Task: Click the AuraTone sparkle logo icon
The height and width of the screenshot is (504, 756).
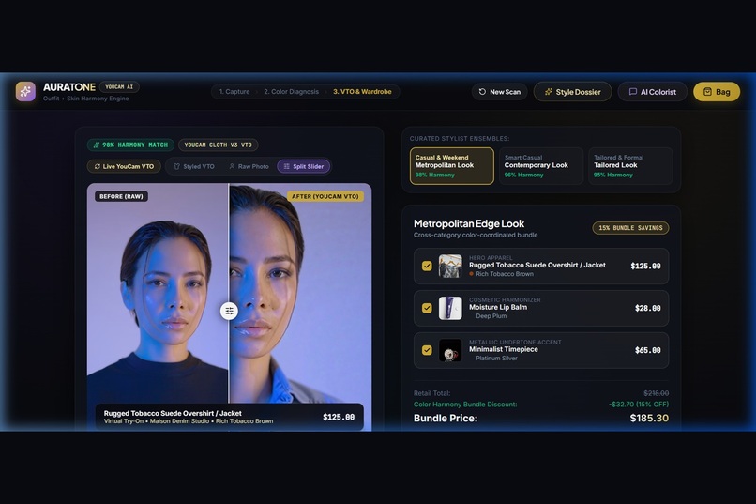Action: pos(25,91)
